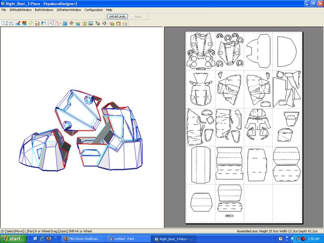Open the 2DPatternWindow menu
Viewport: 324px width, 243px height.
click(x=69, y=10)
